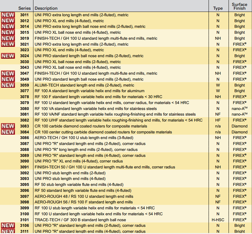The width and height of the screenshot is (252, 234).
Task: Click series number 3077
Action: click(x=24, y=91)
